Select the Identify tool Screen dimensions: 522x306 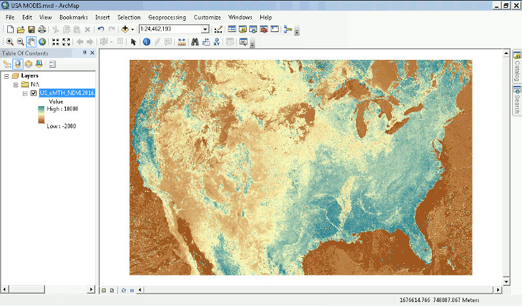click(x=146, y=42)
